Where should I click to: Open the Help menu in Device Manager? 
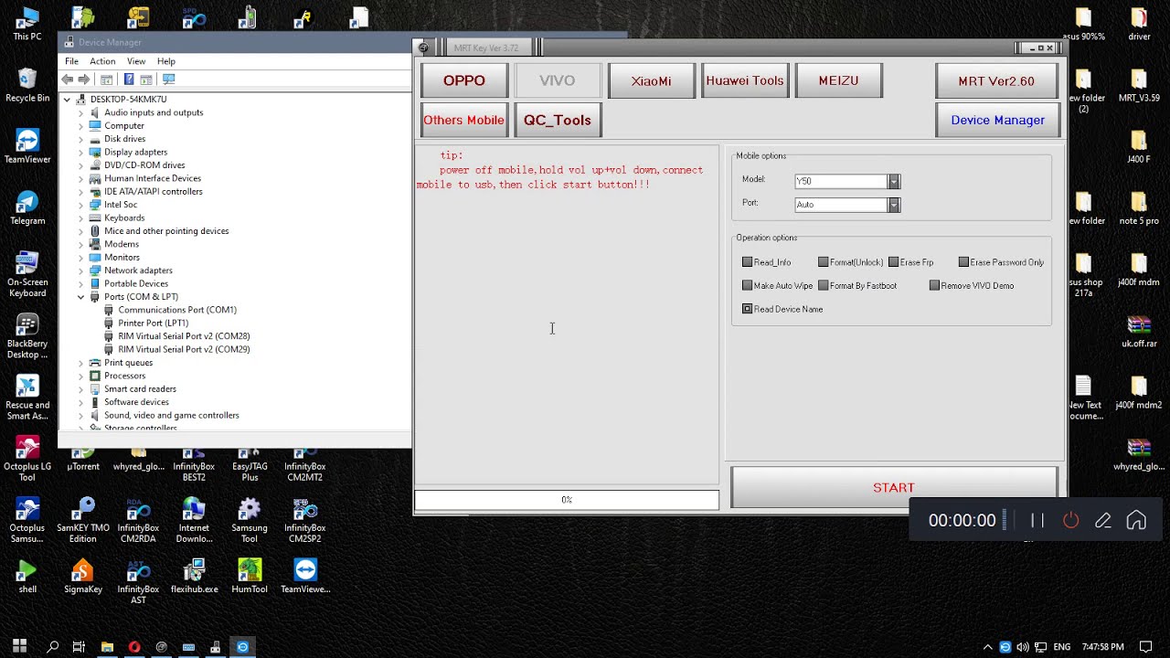pyautogui.click(x=166, y=61)
